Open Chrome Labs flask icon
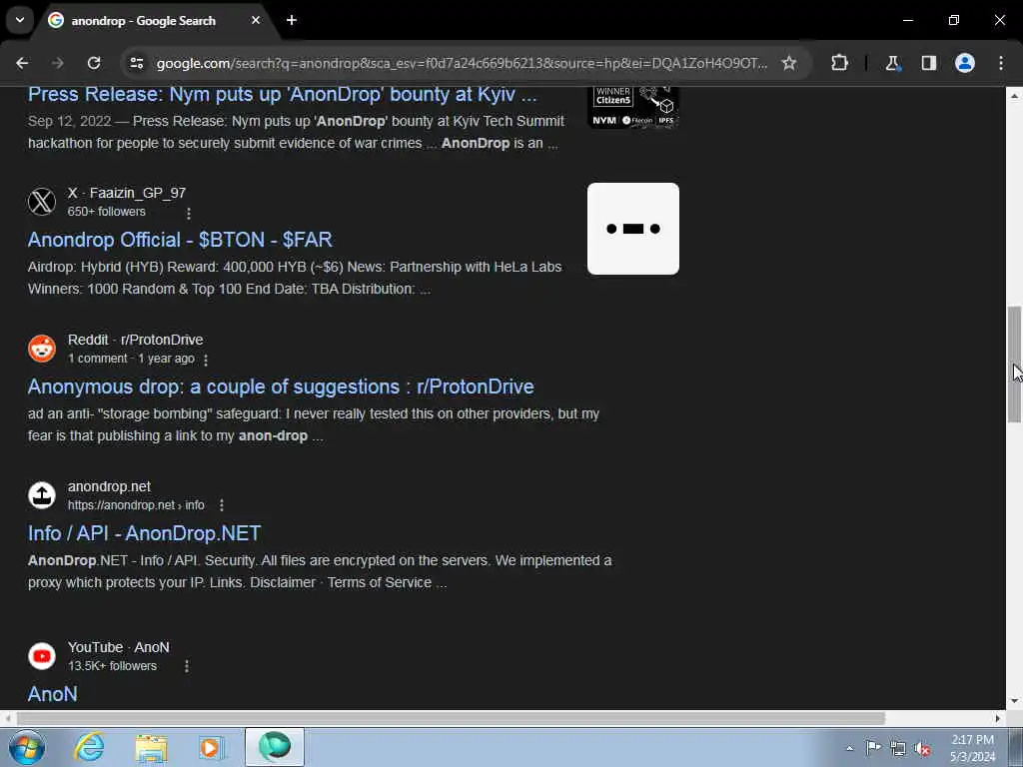 pyautogui.click(x=892, y=63)
